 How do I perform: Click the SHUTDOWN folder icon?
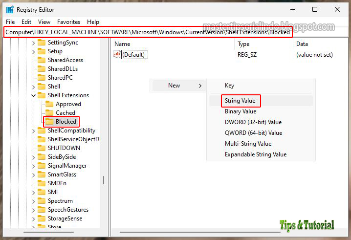(x=42, y=148)
